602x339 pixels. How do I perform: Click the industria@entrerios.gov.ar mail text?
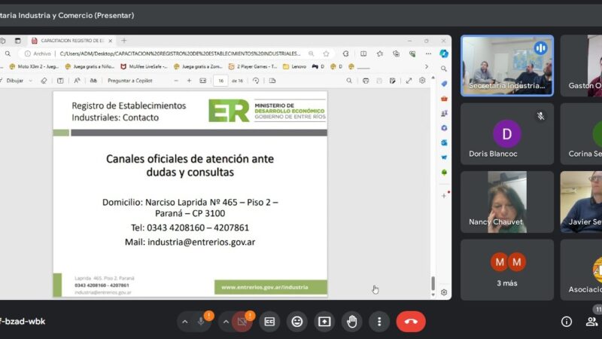[201, 242]
